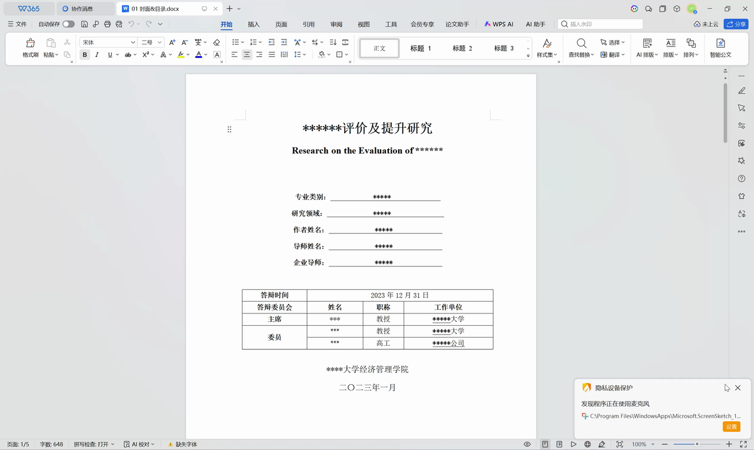This screenshot has height=450, width=754.
Task: Switch to the References (引用) tab
Action: point(309,24)
